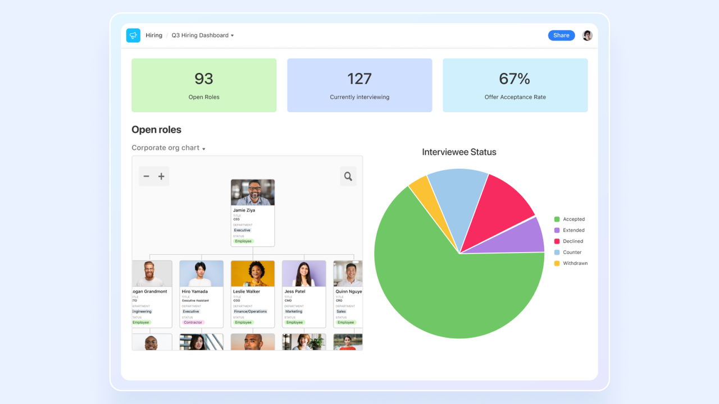Click the org chart search icon

[x=348, y=176]
